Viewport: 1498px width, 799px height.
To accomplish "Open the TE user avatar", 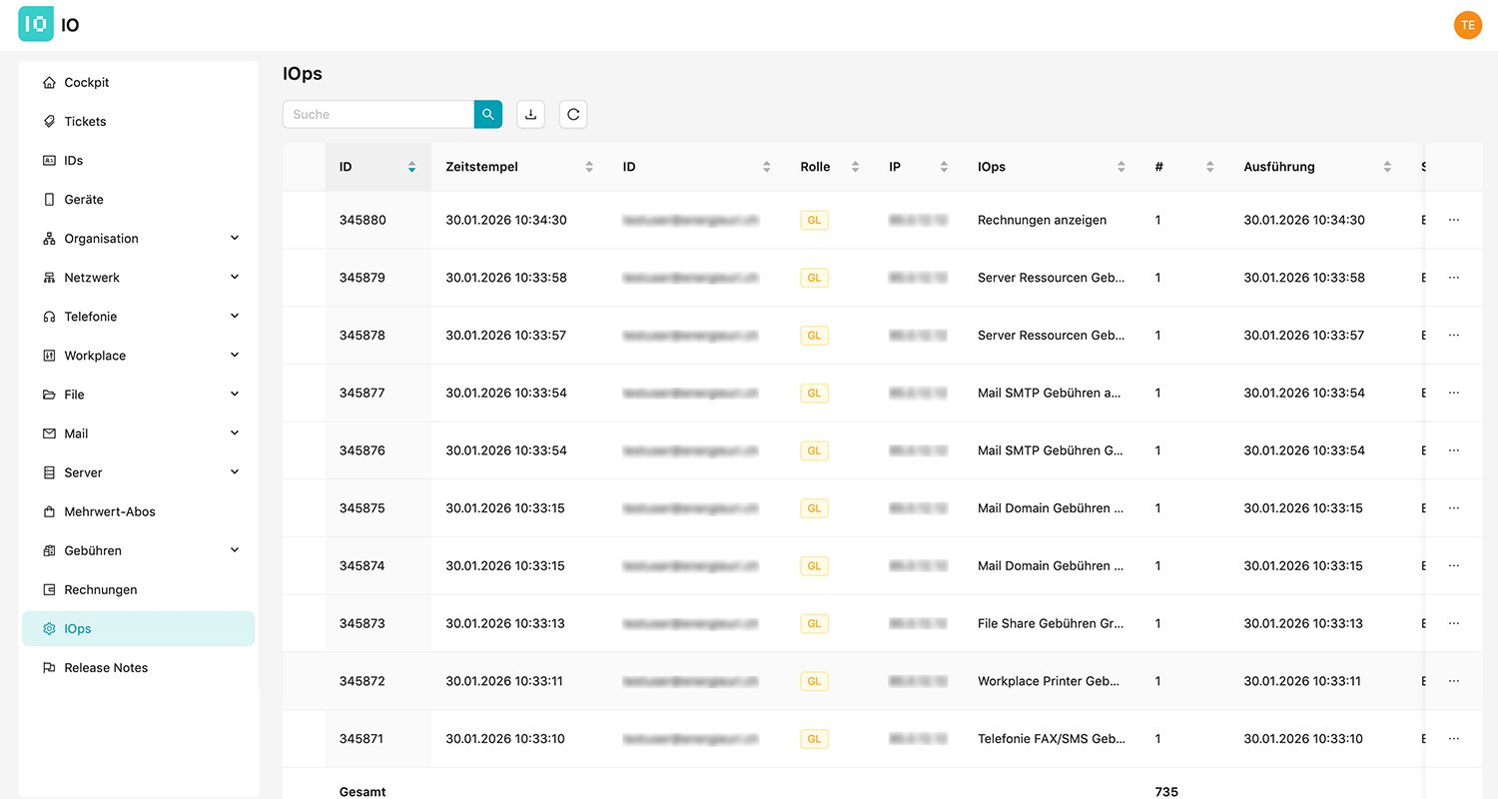I will pyautogui.click(x=1467, y=25).
